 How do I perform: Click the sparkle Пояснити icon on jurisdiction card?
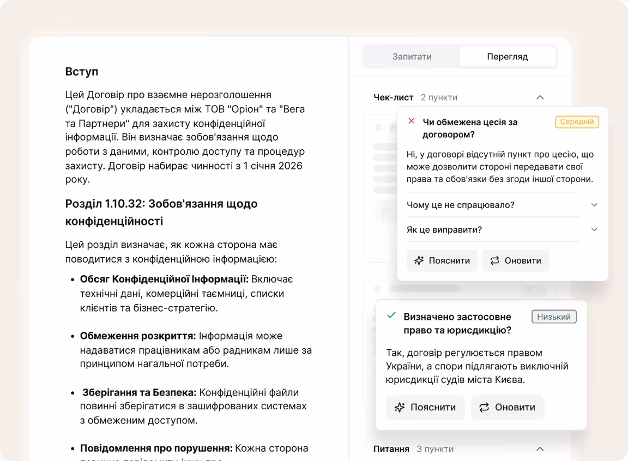(399, 407)
